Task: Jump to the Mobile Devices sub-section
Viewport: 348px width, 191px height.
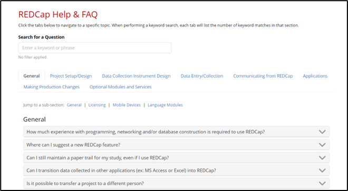Action: coord(127,105)
